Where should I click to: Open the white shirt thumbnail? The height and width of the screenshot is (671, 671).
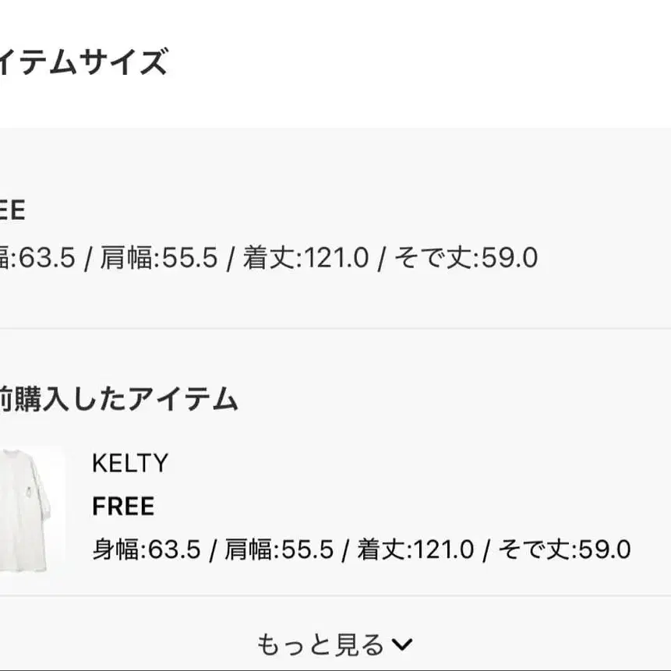(30, 509)
